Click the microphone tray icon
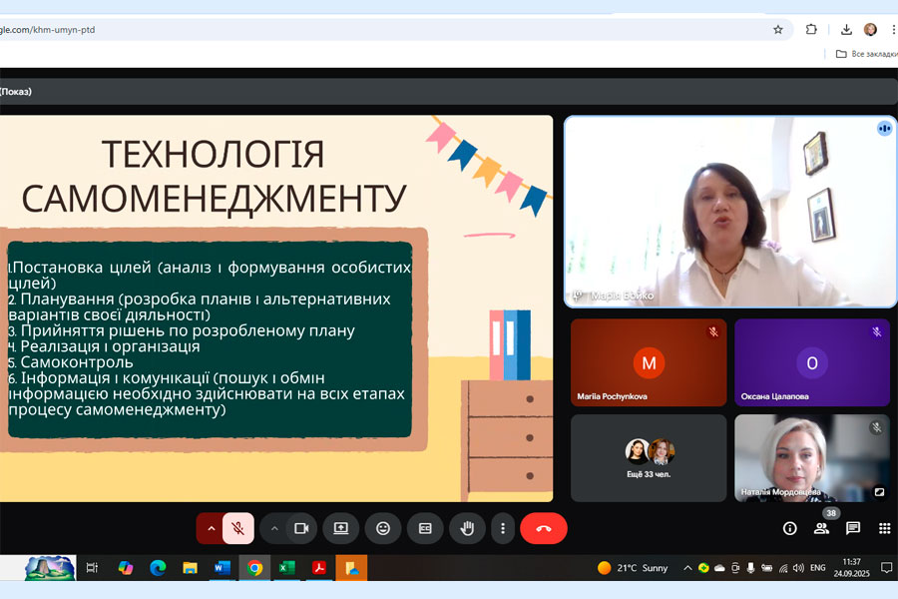 [x=750, y=568]
